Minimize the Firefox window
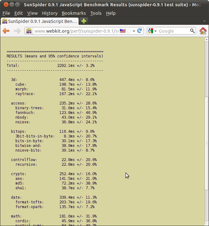The height and width of the screenshot is (226, 209). pyautogui.click(x=12, y=5)
